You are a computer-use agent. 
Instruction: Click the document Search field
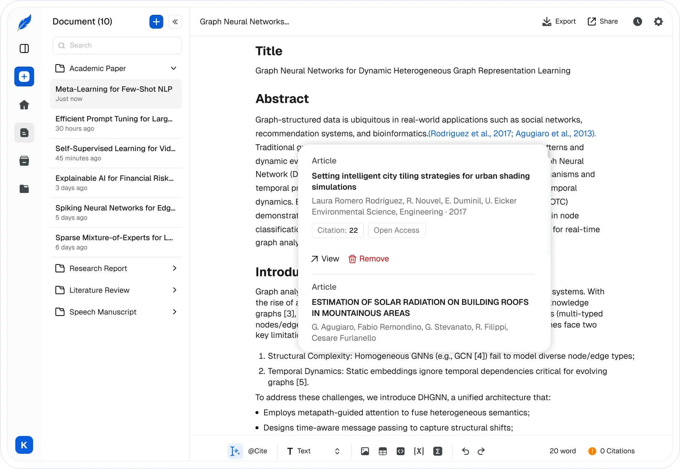[117, 46]
